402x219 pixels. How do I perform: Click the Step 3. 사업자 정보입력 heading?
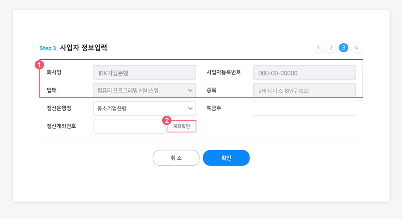tap(73, 48)
